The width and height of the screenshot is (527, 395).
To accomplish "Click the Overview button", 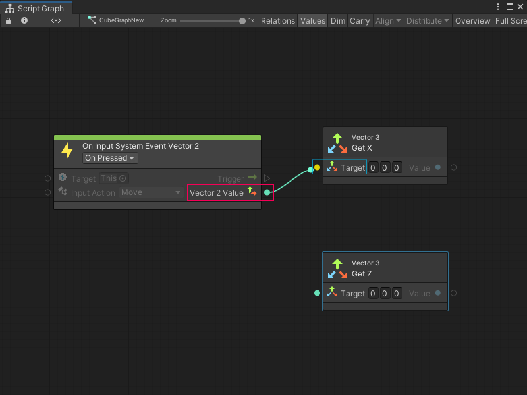I will pos(472,20).
